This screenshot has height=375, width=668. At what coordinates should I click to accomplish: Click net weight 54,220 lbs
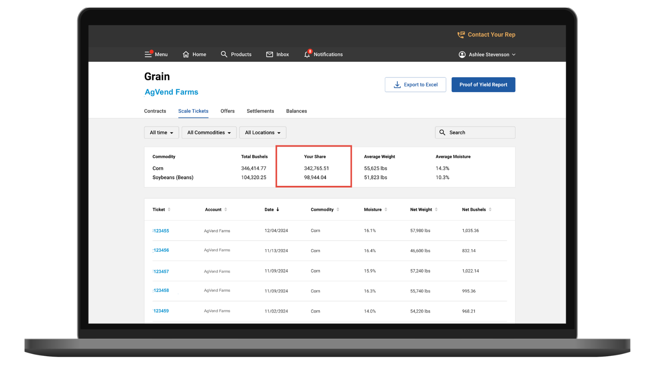(420, 311)
